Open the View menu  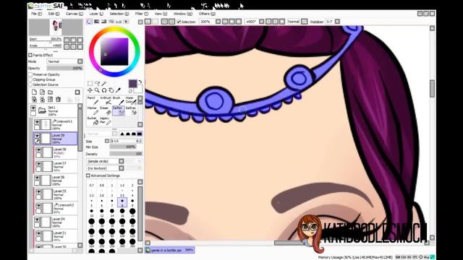click(x=161, y=14)
